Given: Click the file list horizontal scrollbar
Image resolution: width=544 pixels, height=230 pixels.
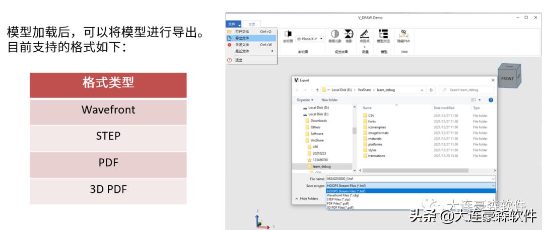Looking at the screenshot, I should (x=415, y=171).
